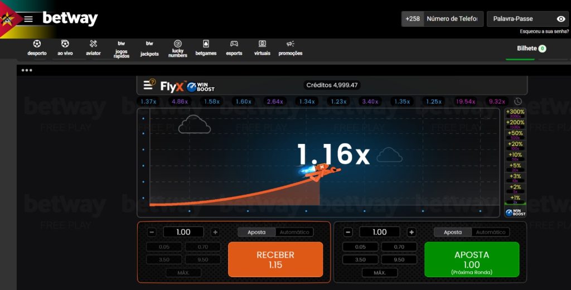Click the +10% win boost level
571x290 pixels.
pos(515,156)
